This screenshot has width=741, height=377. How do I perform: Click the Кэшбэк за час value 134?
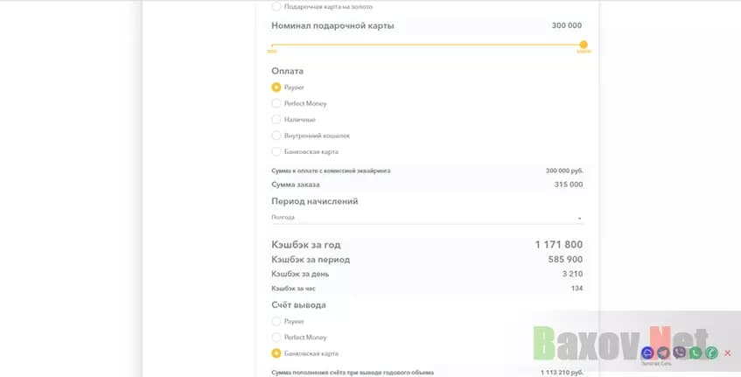[577, 288]
